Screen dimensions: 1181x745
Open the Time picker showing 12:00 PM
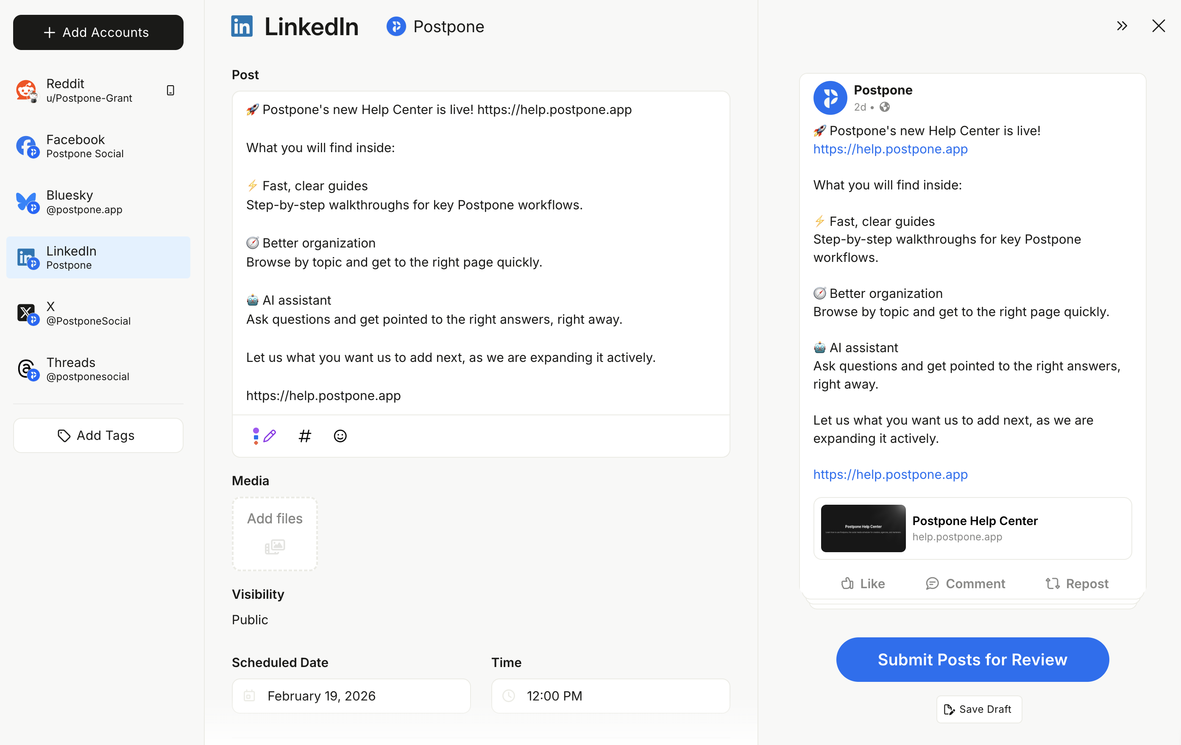point(610,695)
